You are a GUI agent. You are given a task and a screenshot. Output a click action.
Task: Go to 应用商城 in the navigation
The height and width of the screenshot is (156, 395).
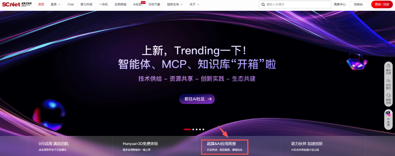tap(120, 4)
